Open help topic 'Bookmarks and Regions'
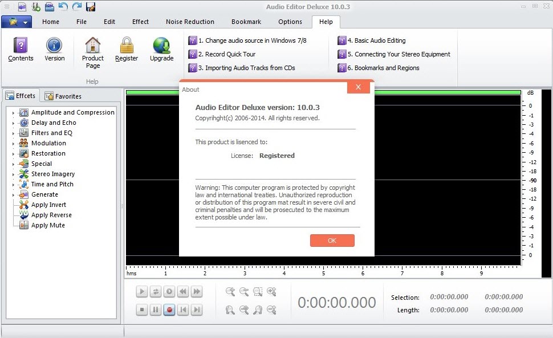 pos(379,68)
